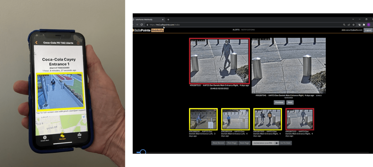This screenshot has height=167, width=373.
Task: Select the thumbnail for alert #90289334
Action: coord(235,119)
